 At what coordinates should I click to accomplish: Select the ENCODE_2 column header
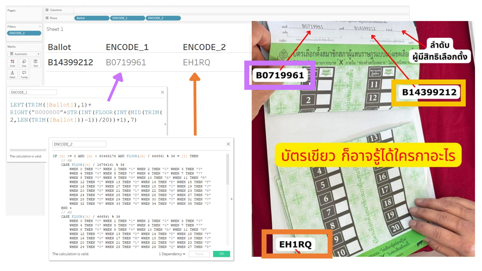[204, 47]
